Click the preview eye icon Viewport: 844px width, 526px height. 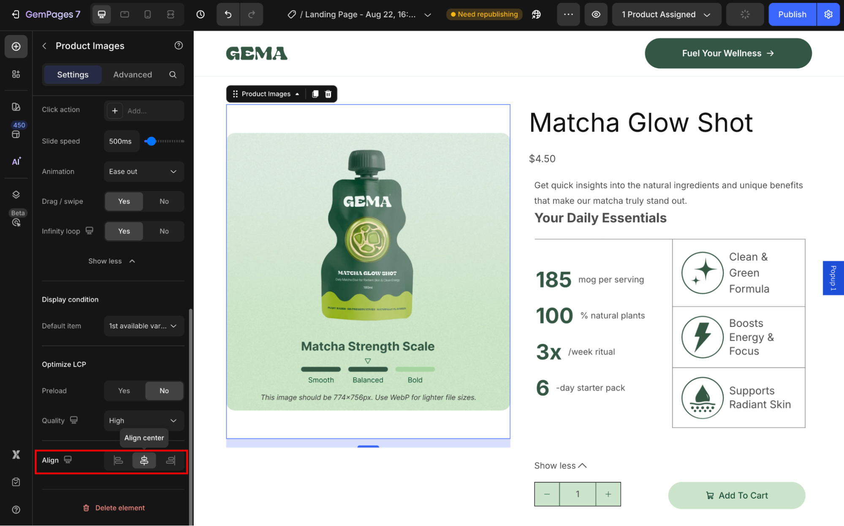pyautogui.click(x=596, y=14)
